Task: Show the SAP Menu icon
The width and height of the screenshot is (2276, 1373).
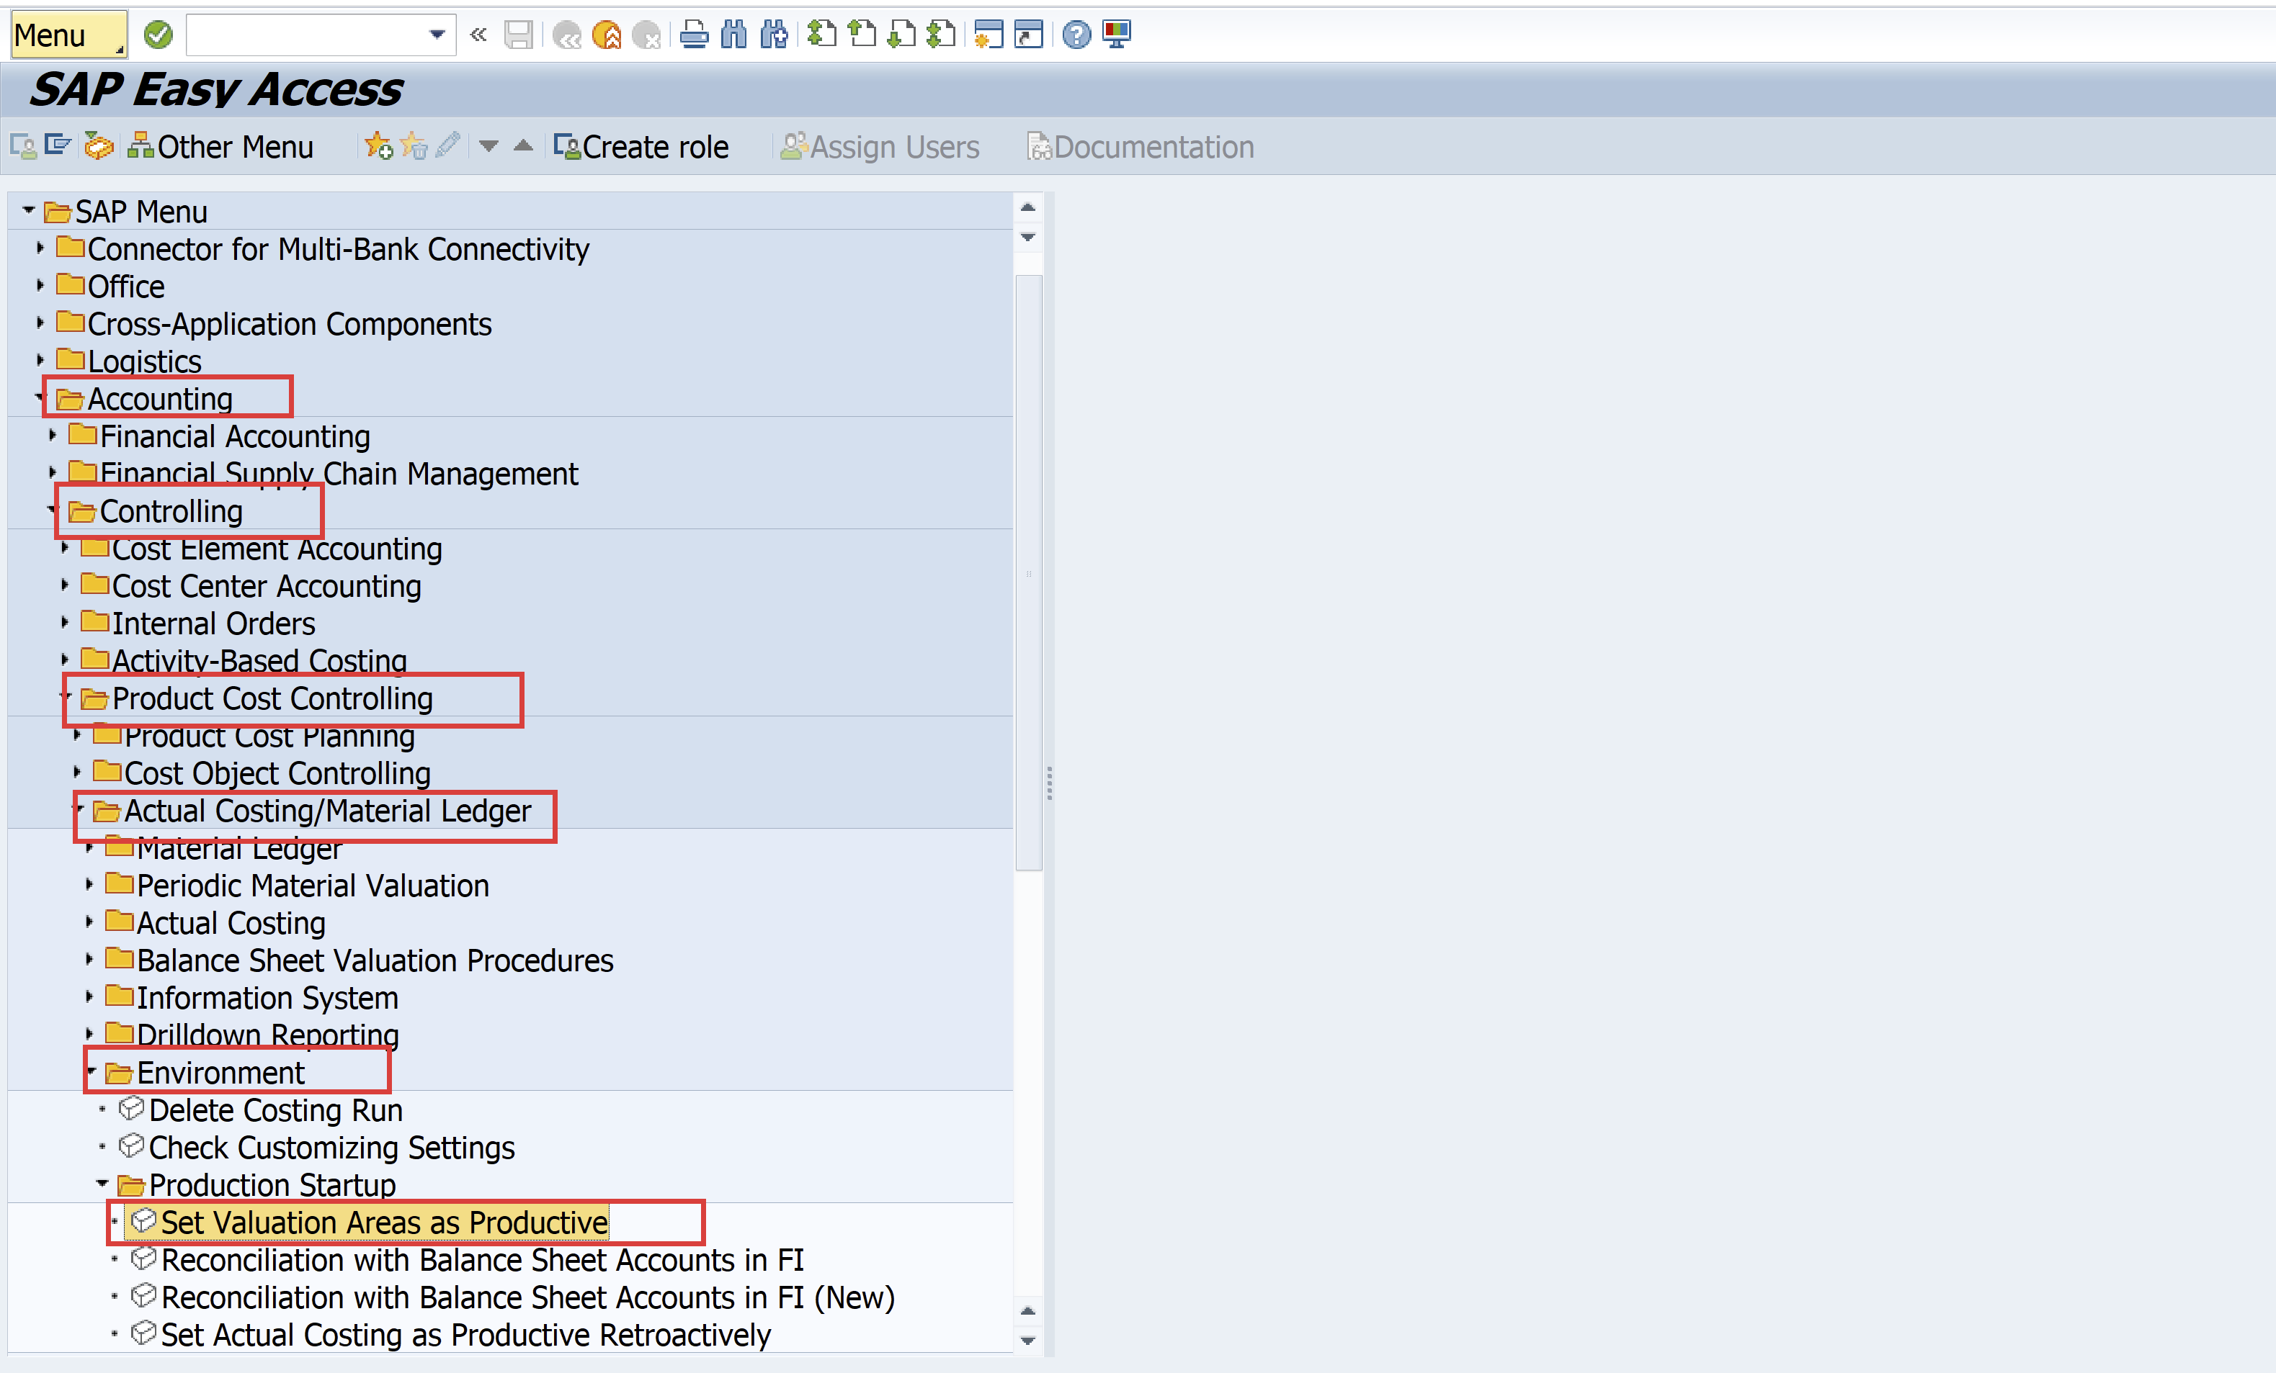Action: point(58,146)
